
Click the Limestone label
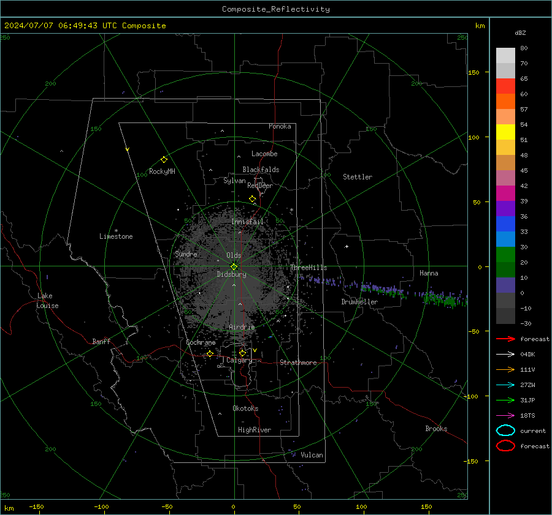(x=116, y=236)
